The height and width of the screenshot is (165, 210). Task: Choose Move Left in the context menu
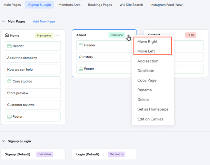pyautogui.click(x=153, y=51)
